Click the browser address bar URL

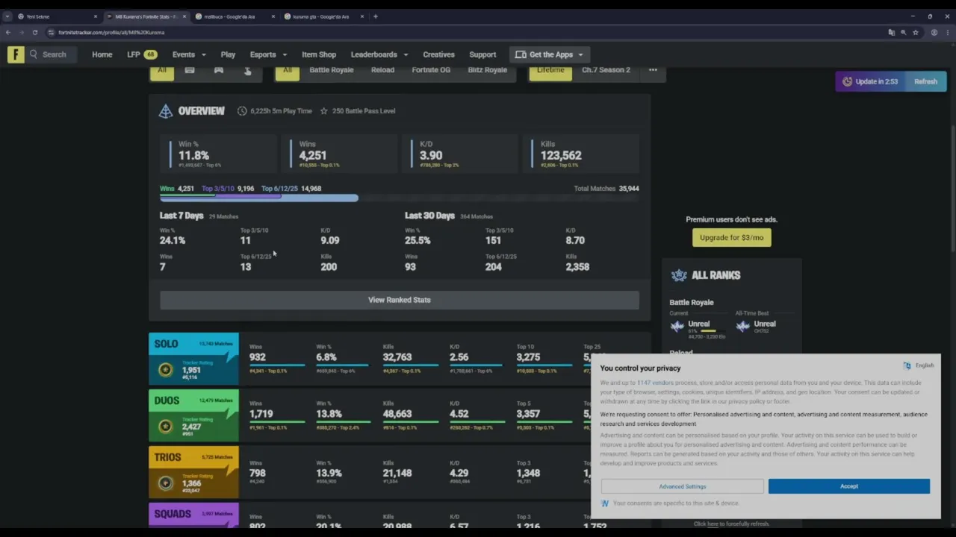click(112, 33)
